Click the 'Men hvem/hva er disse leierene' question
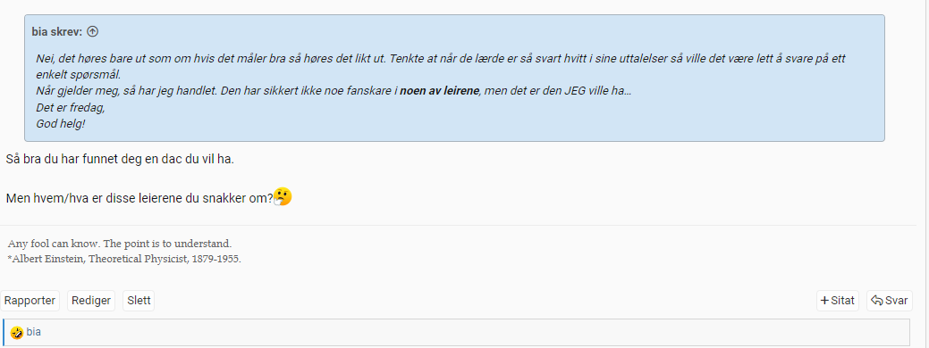The height and width of the screenshot is (348, 929). 139,198
